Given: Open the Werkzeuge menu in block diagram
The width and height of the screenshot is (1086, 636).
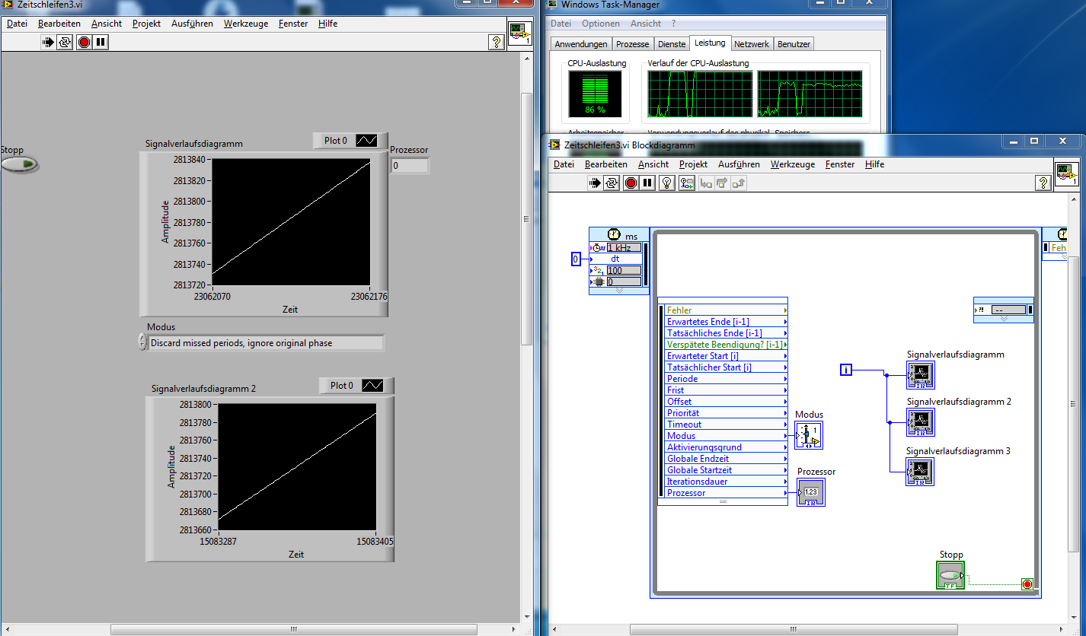Looking at the screenshot, I should pos(792,164).
